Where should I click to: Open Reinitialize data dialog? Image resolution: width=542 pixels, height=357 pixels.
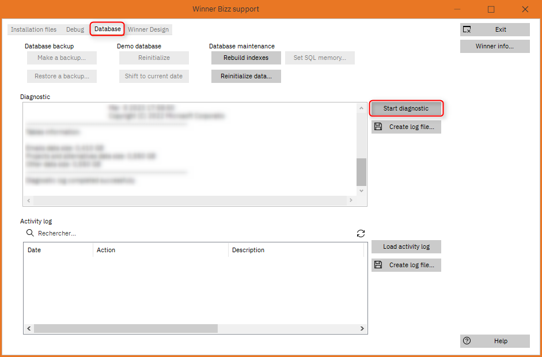coord(246,76)
